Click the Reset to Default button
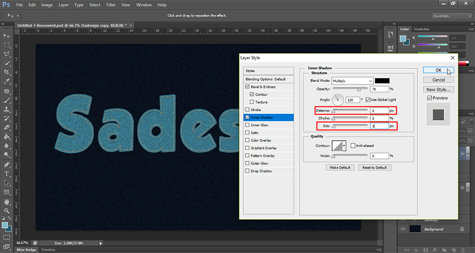The image size is (475, 253). pos(375,167)
